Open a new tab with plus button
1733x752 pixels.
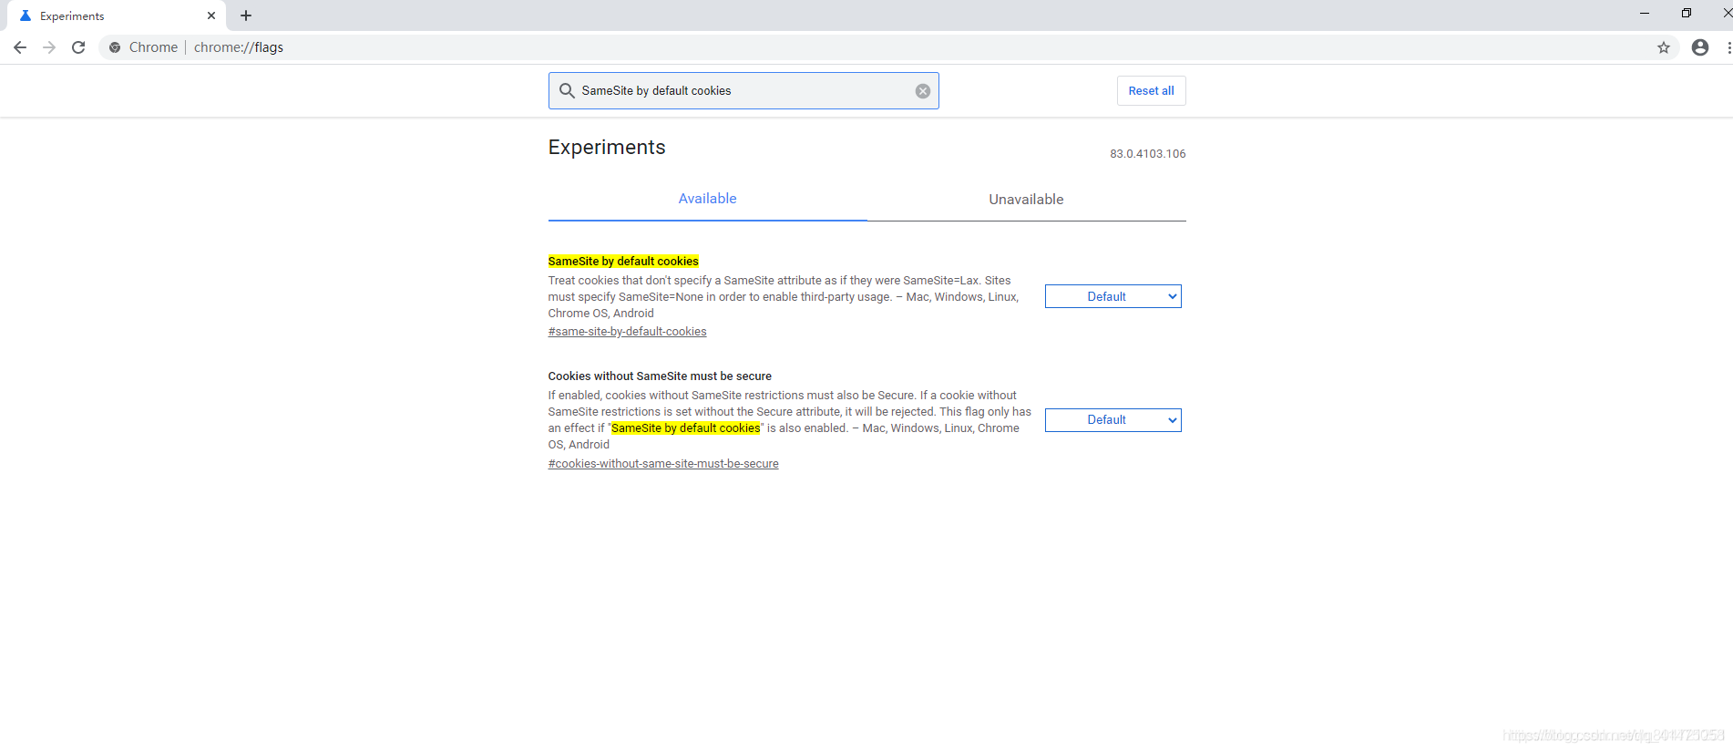246,15
